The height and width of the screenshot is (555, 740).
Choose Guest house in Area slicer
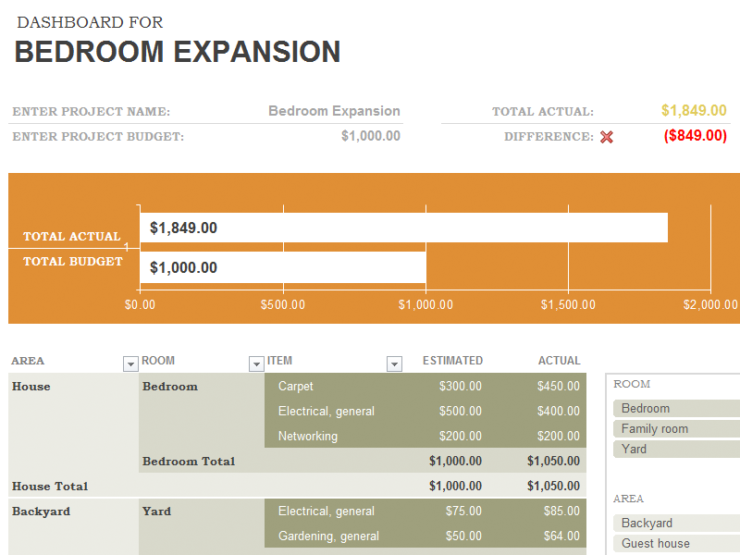tap(676, 543)
